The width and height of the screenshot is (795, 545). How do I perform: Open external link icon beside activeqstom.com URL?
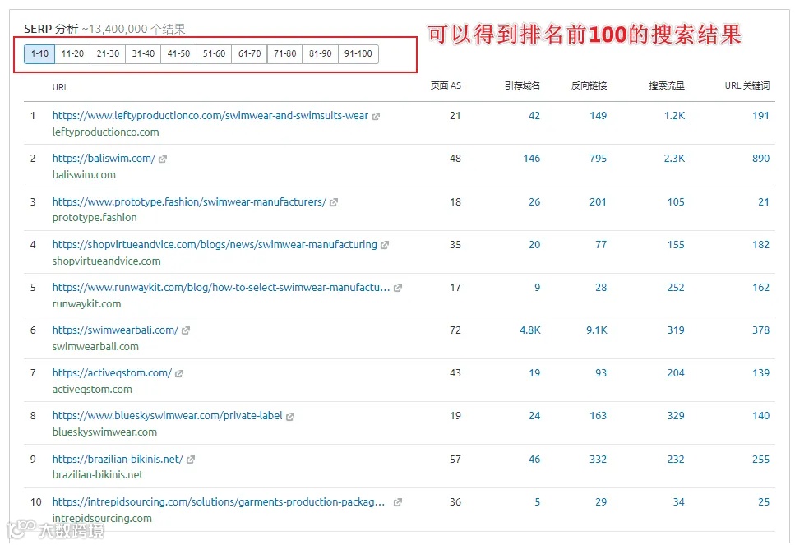click(x=179, y=374)
